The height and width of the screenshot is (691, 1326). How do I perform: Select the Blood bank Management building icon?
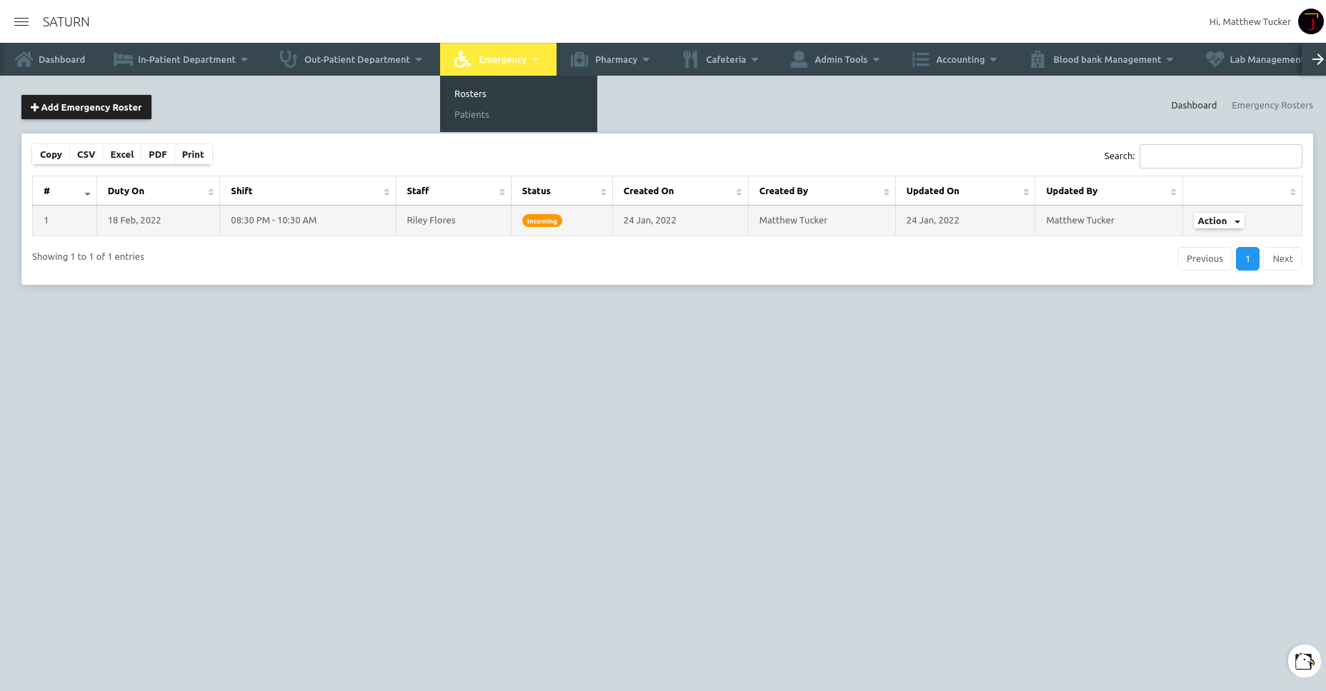tap(1037, 59)
